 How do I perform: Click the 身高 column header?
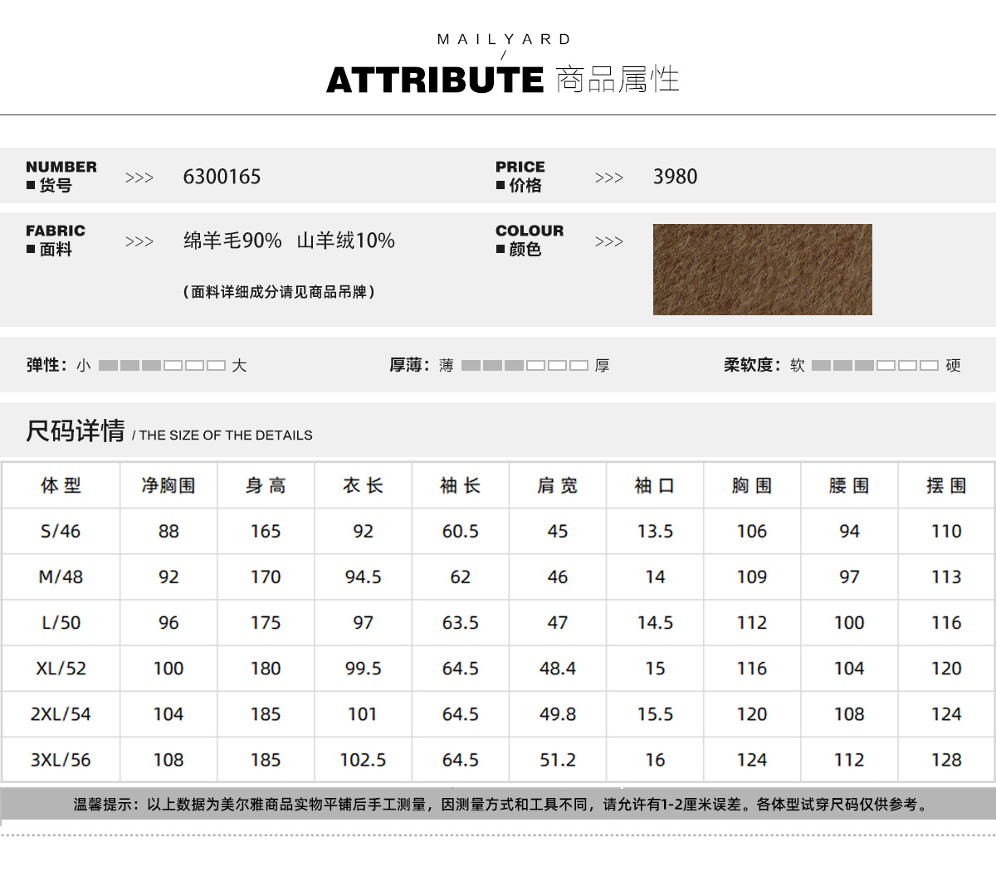266,485
